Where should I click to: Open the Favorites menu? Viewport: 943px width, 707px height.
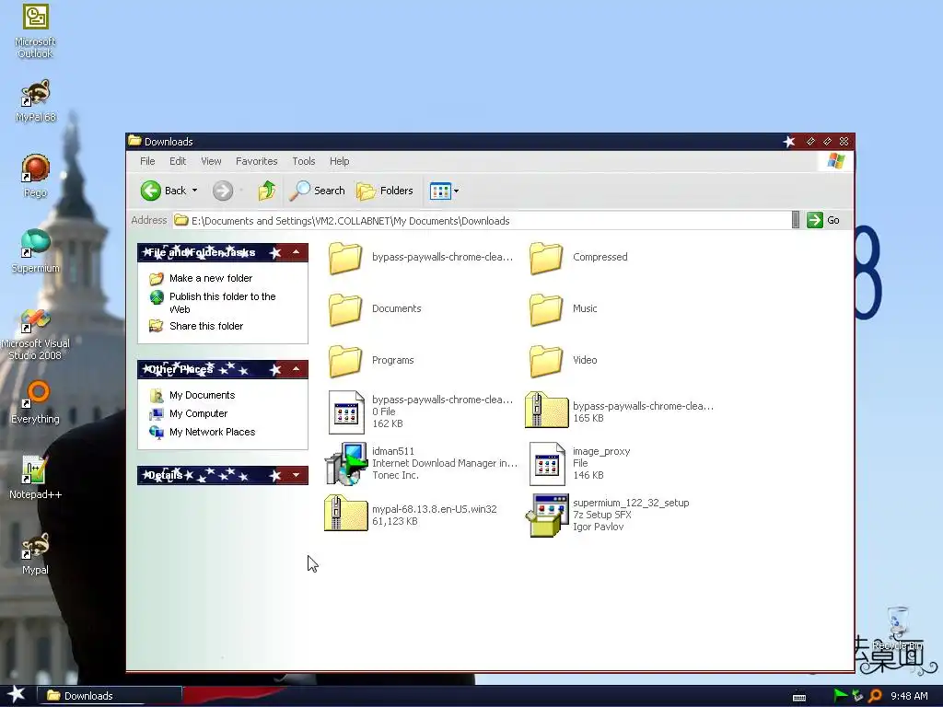point(257,161)
